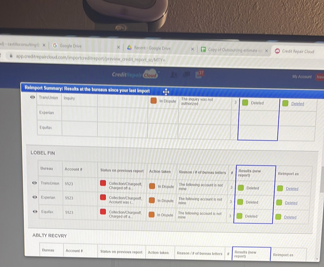This screenshot has height=267, width=324.
Task: Click 'Reimport as' header in LOBEL FIN table
Action: (x=288, y=174)
